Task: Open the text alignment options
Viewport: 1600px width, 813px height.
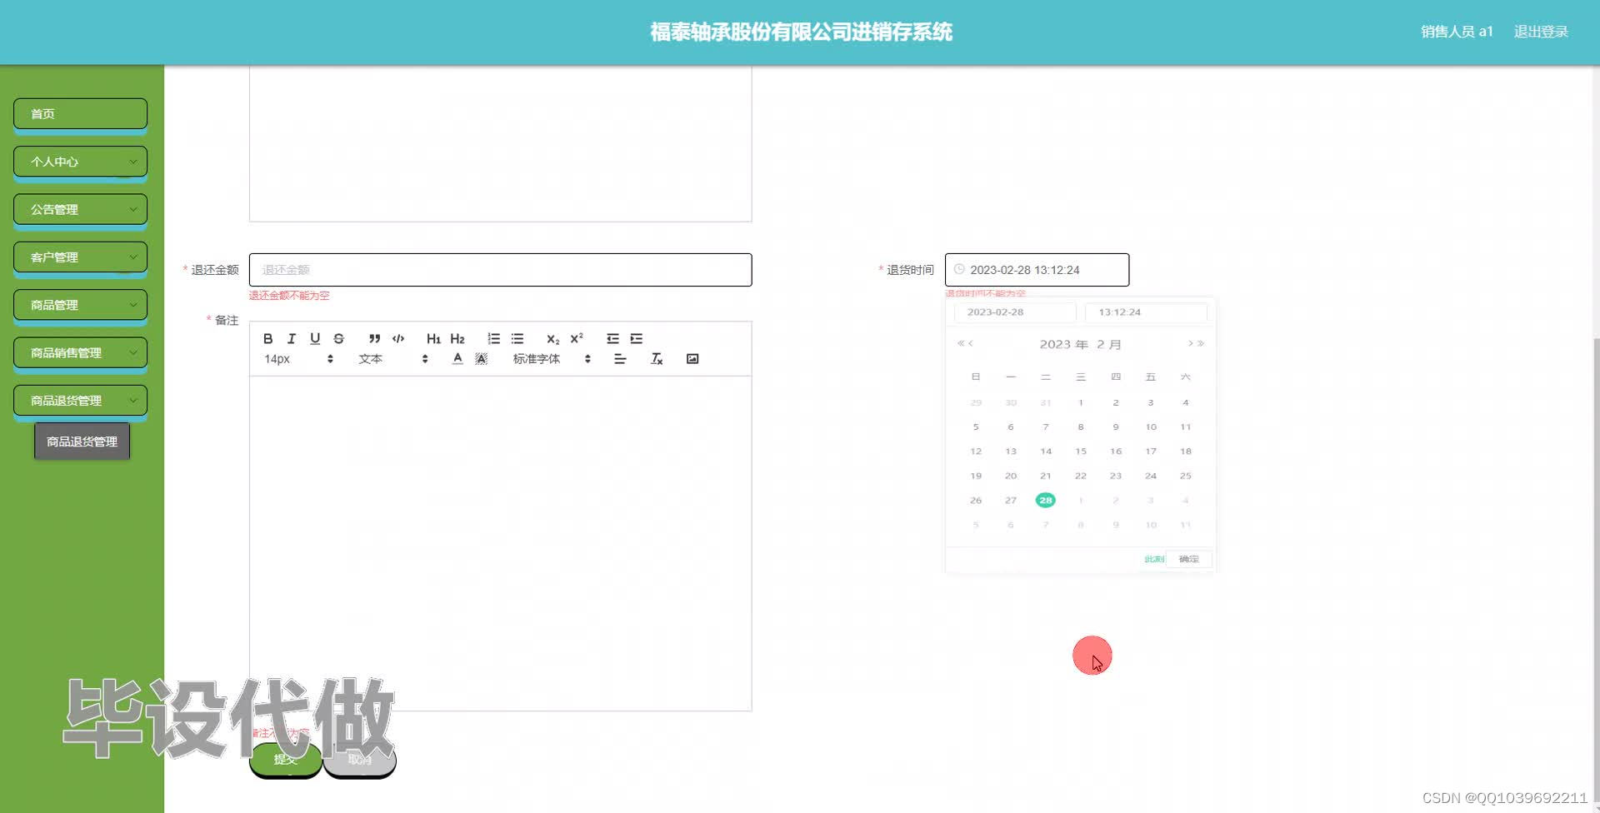Action: click(620, 359)
